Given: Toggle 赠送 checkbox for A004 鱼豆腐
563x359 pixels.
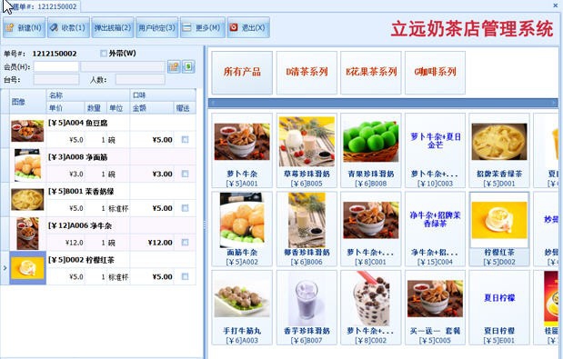Looking at the screenshot, I should (185, 140).
